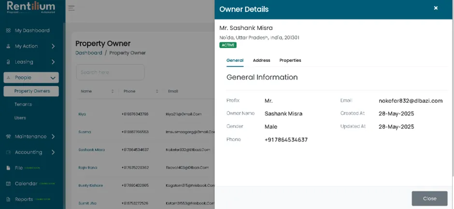Open owner Sashank Misra in table
454x209 pixels.
tap(91, 150)
